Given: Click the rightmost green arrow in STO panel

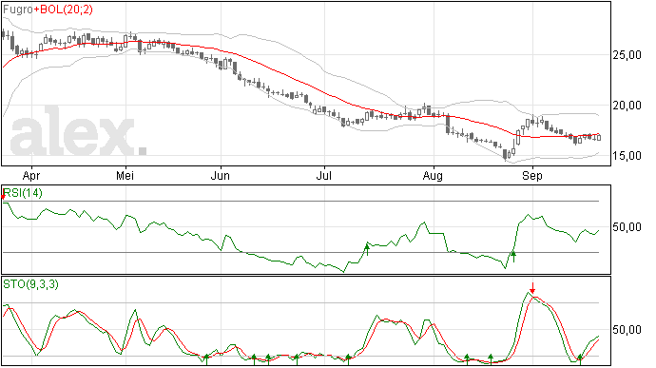Looking at the screenshot, I should pos(580,358).
